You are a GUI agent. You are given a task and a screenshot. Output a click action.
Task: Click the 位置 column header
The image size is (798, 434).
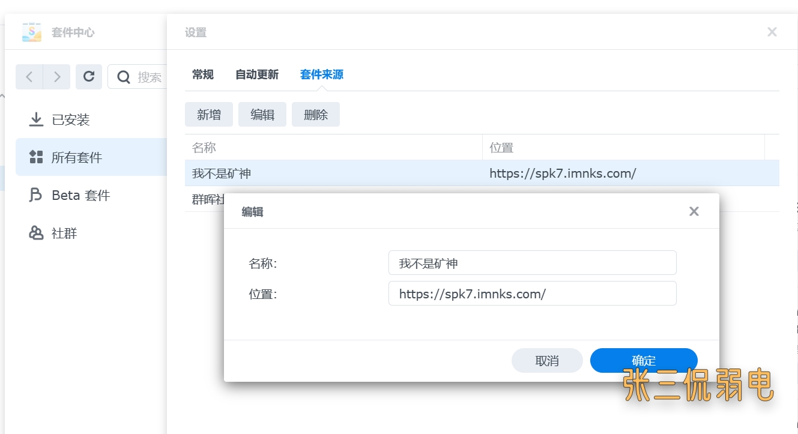(624, 148)
